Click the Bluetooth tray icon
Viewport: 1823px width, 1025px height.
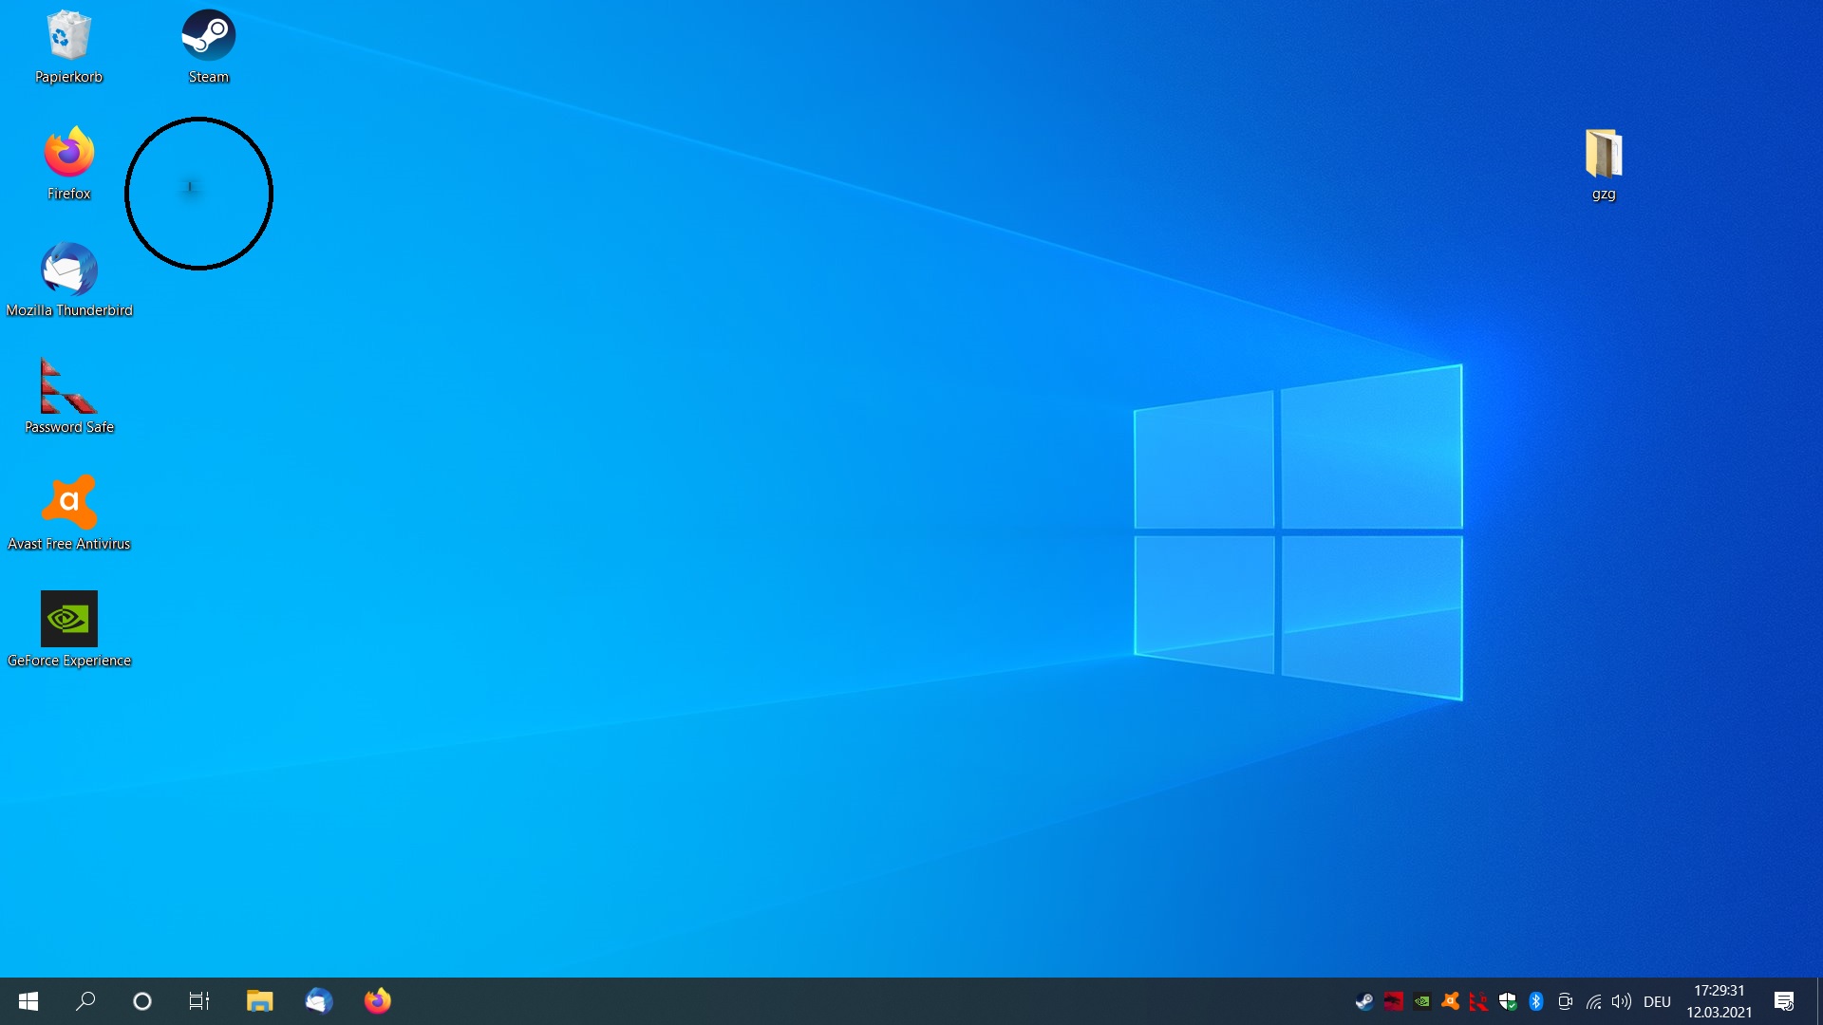coord(1536,1001)
